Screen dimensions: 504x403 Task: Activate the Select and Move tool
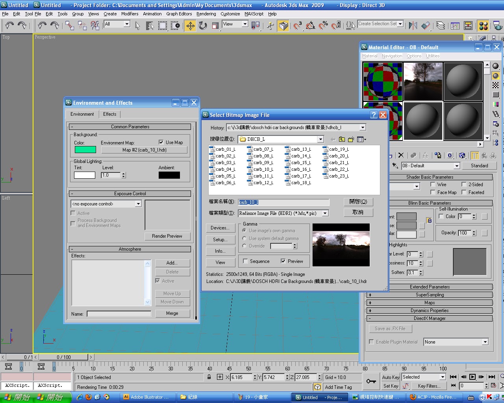point(190,26)
